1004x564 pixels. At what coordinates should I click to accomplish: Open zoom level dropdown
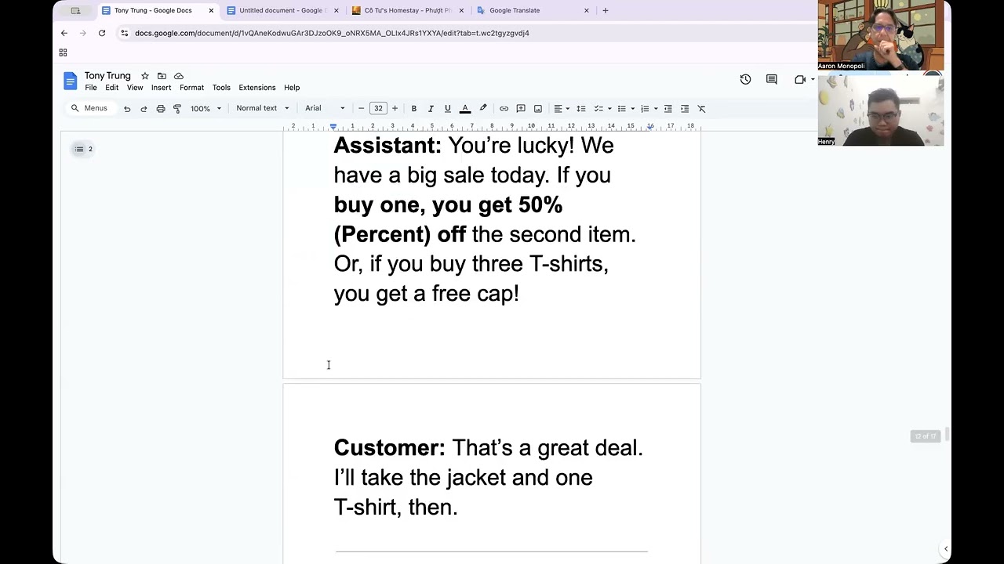click(206, 109)
